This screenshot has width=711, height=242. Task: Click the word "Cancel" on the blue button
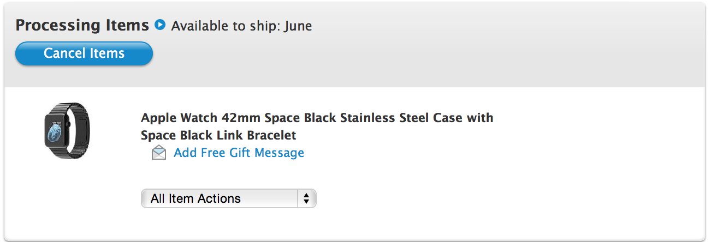pyautogui.click(x=62, y=53)
